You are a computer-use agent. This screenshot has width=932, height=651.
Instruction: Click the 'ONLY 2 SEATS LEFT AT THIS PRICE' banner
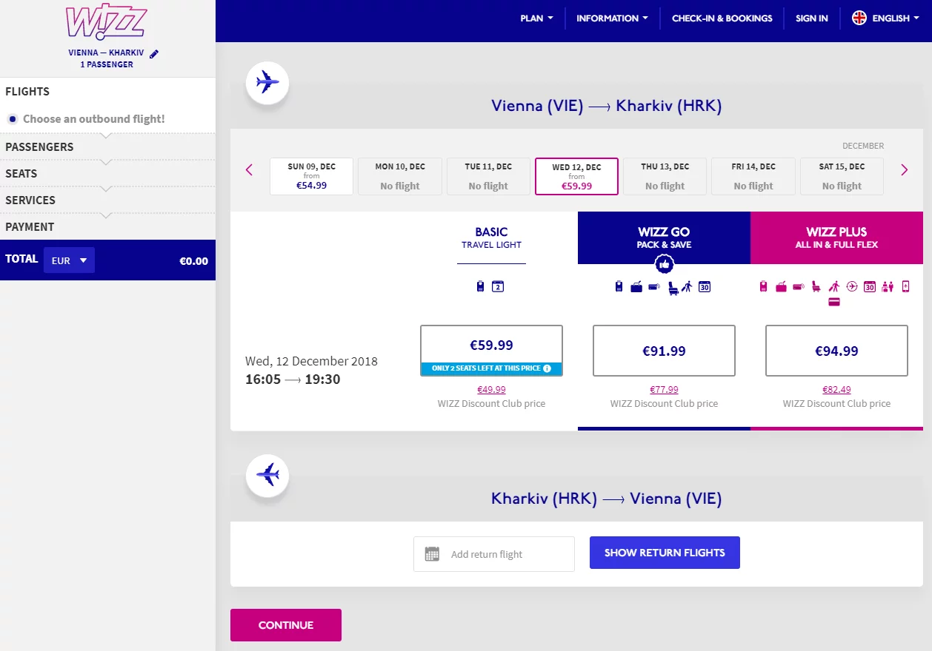pyautogui.click(x=491, y=368)
